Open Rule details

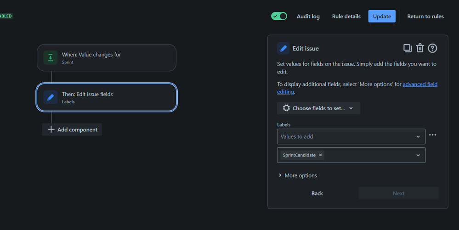[x=346, y=17]
